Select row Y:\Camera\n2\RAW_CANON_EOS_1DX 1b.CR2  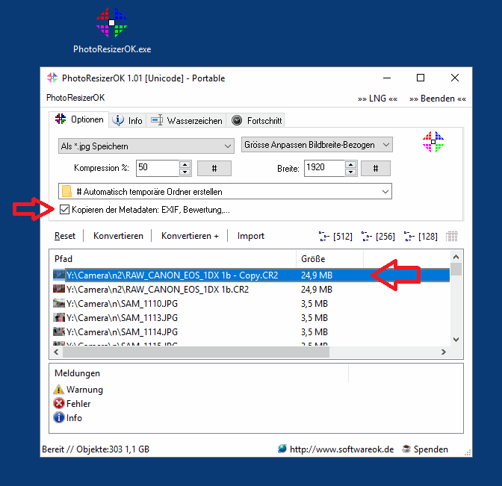coord(251,289)
